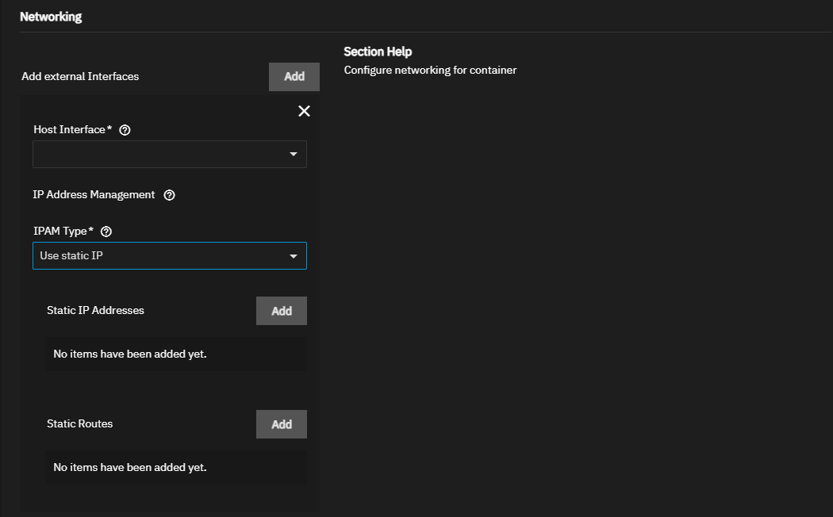Click the Networking section heading
Image resolution: width=833 pixels, height=517 pixels.
click(x=51, y=17)
